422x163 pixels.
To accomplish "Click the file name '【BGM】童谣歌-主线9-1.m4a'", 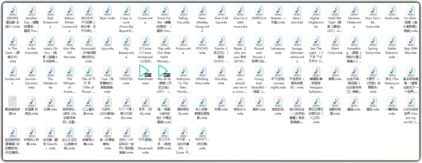I will 12,22.
